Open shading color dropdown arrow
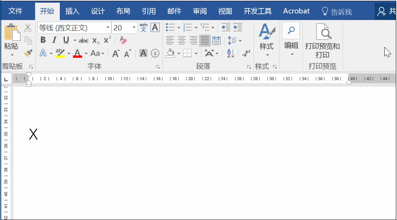The height and width of the screenshot is (220, 397). [x=179, y=53]
